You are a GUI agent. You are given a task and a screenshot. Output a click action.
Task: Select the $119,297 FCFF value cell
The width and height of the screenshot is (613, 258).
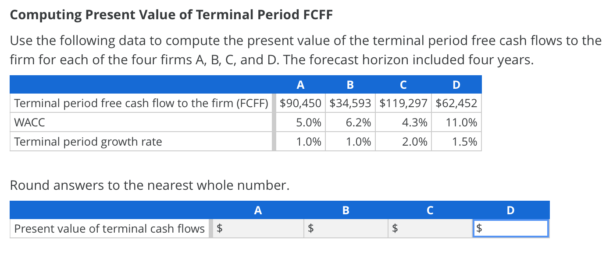click(x=403, y=103)
